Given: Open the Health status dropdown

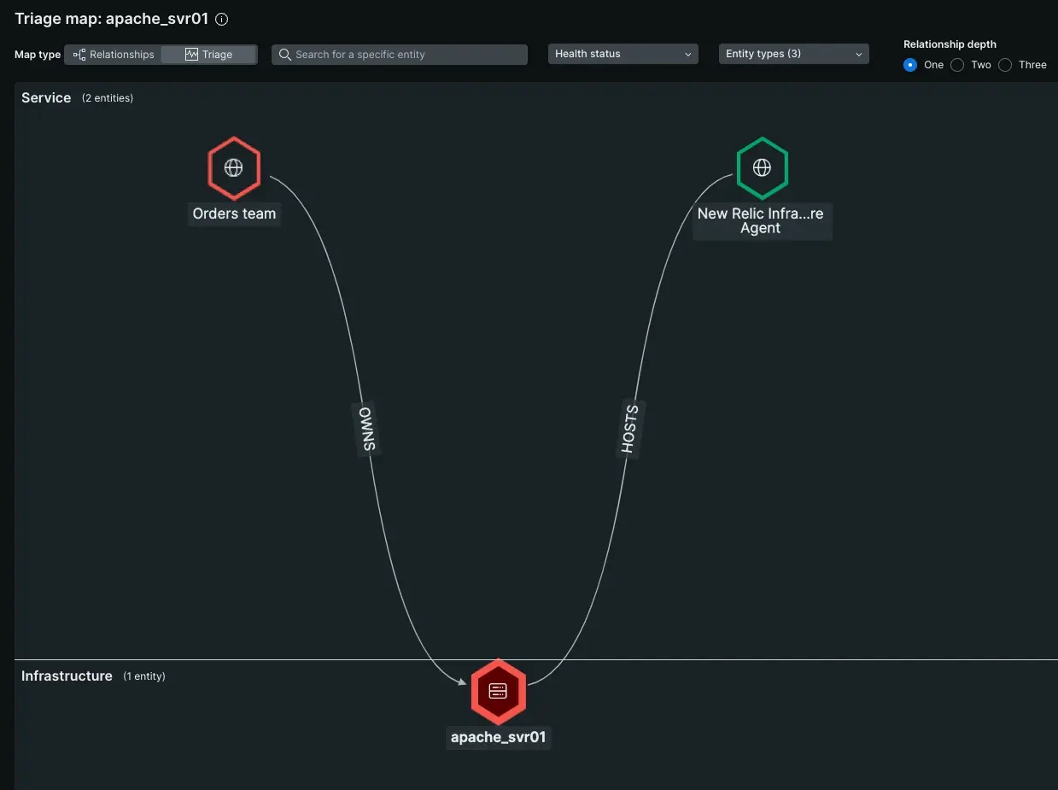Looking at the screenshot, I should pyautogui.click(x=623, y=54).
